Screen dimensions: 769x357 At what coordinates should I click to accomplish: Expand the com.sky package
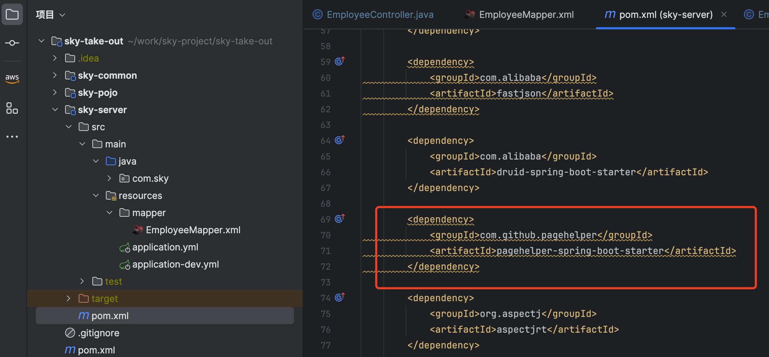(109, 178)
